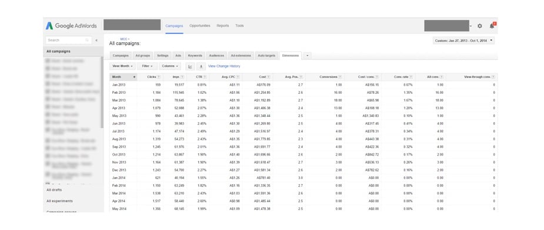
Task: Click the Apr 2014 month cell
Action: pos(119,201)
